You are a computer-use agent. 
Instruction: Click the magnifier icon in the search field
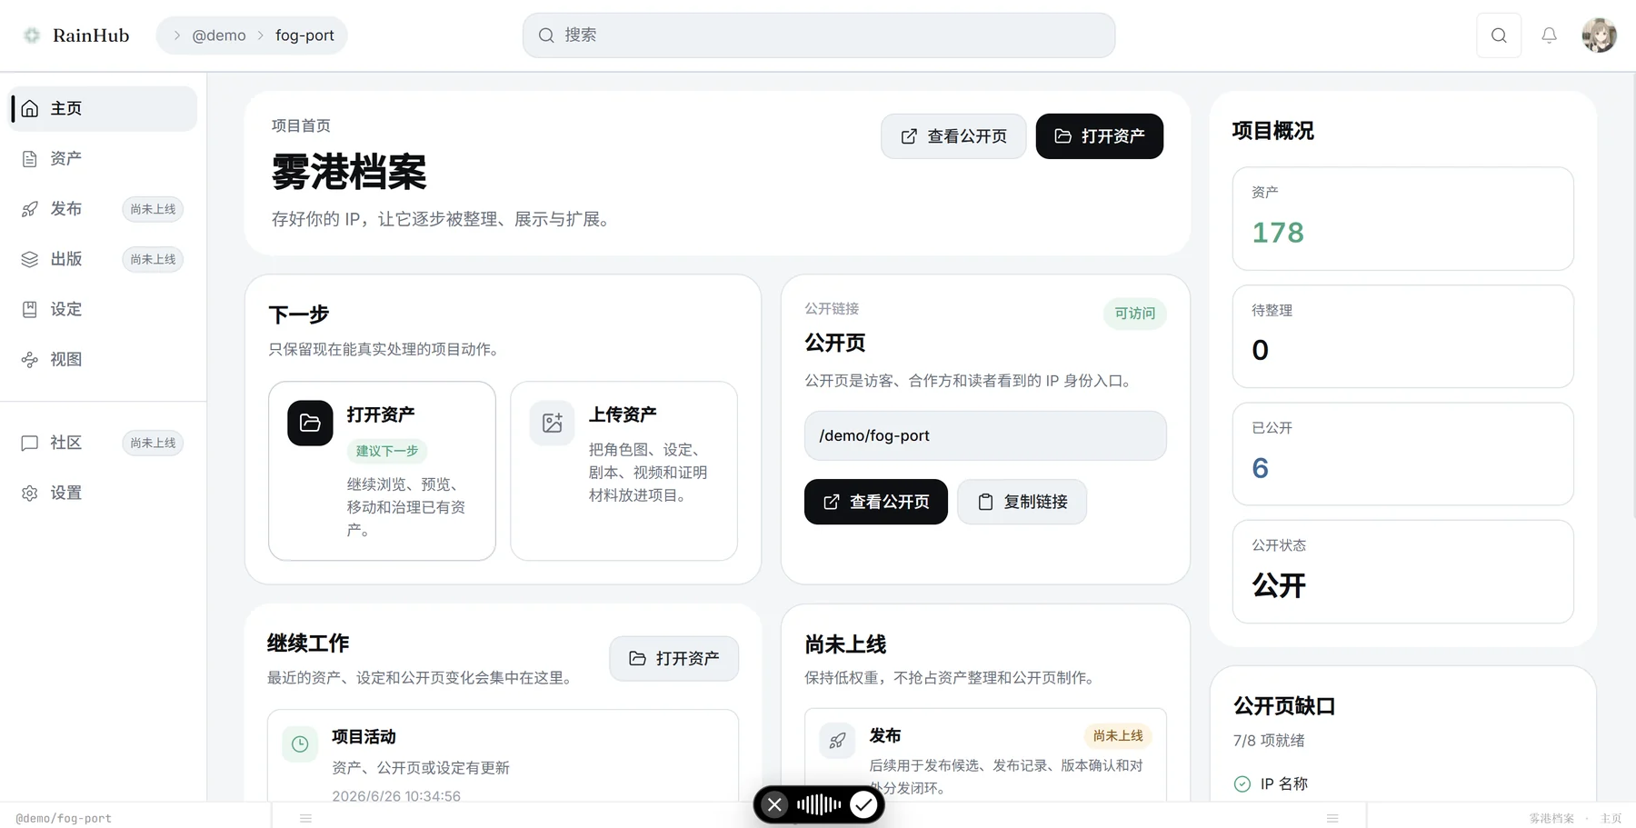546,35
